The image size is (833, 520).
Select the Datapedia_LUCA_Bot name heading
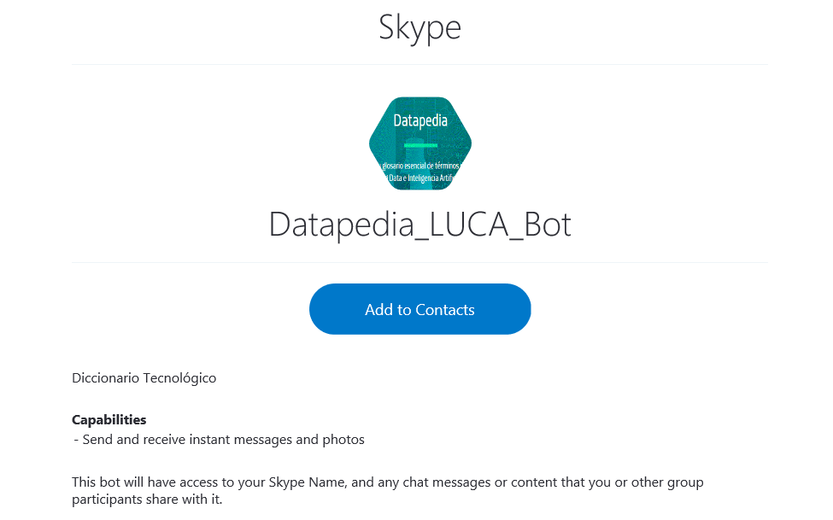click(x=419, y=225)
